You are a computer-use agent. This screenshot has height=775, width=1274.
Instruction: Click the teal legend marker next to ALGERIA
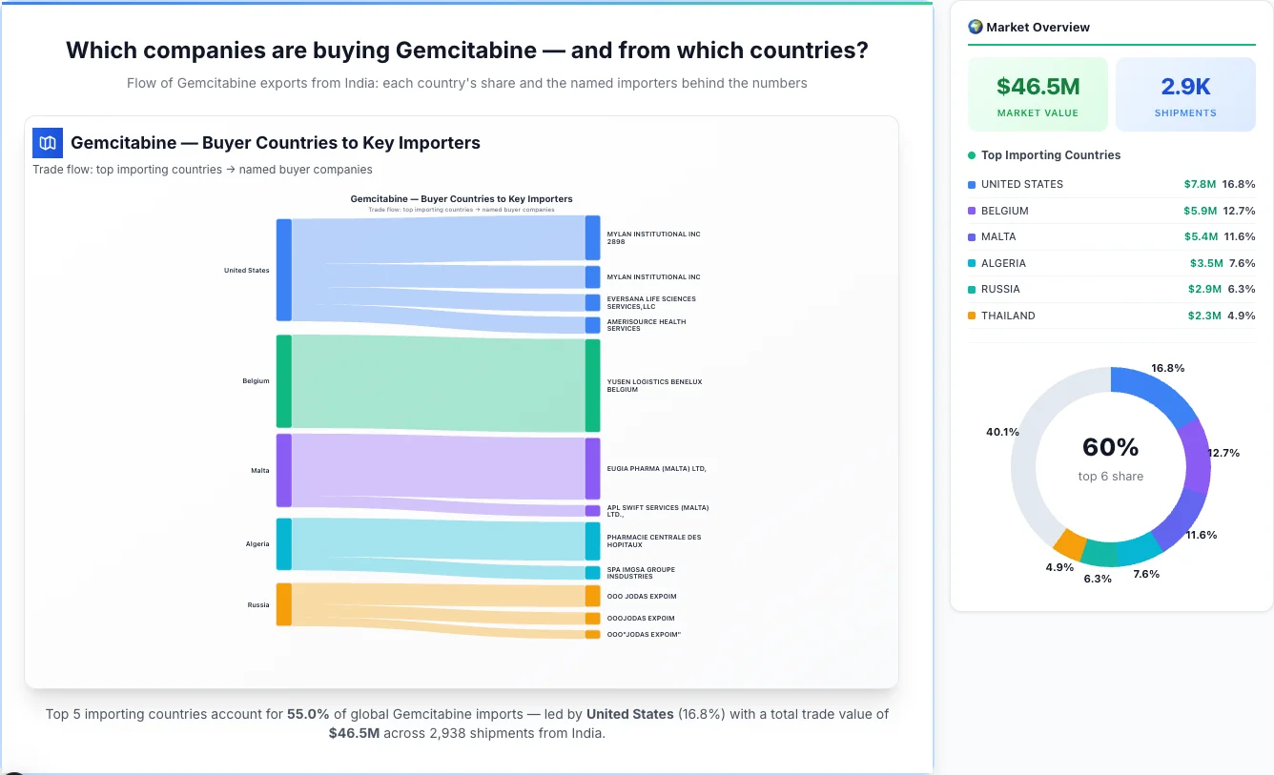tap(972, 263)
